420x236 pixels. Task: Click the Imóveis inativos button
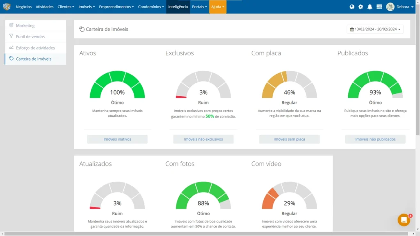tap(117, 139)
